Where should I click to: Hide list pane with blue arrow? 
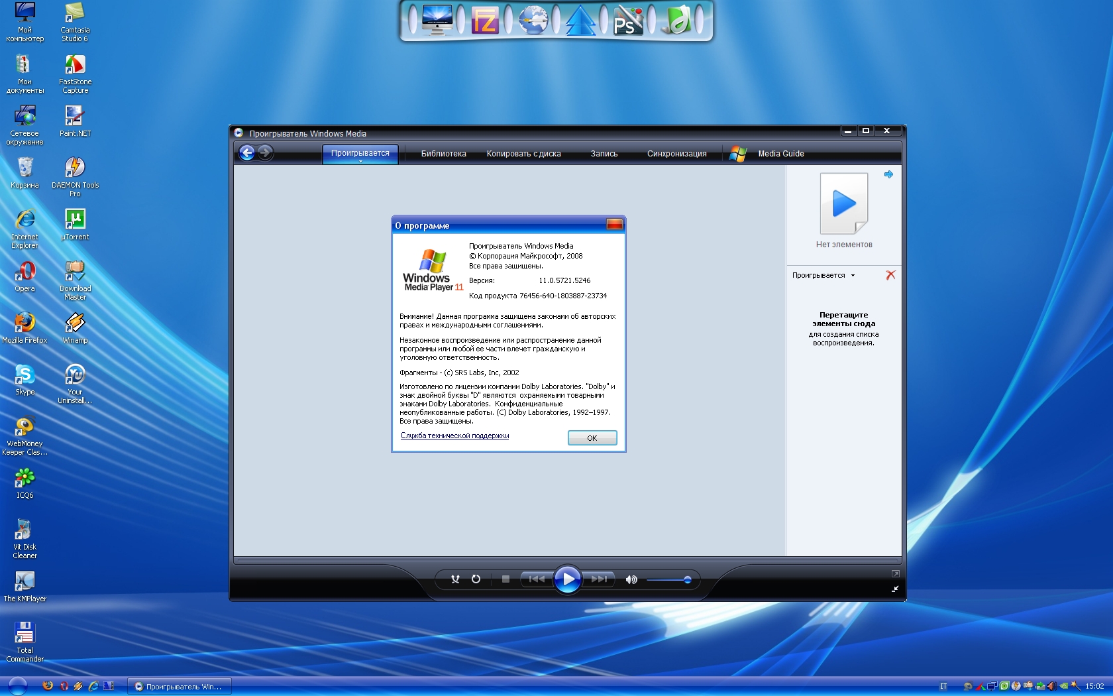pos(888,174)
